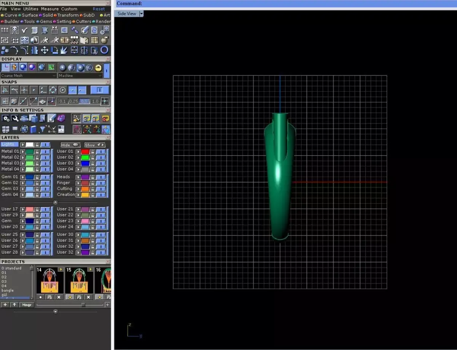Screen dimensions: 457x350
Task: Click the mirror symmetry tool icon
Action: click(x=35, y=50)
